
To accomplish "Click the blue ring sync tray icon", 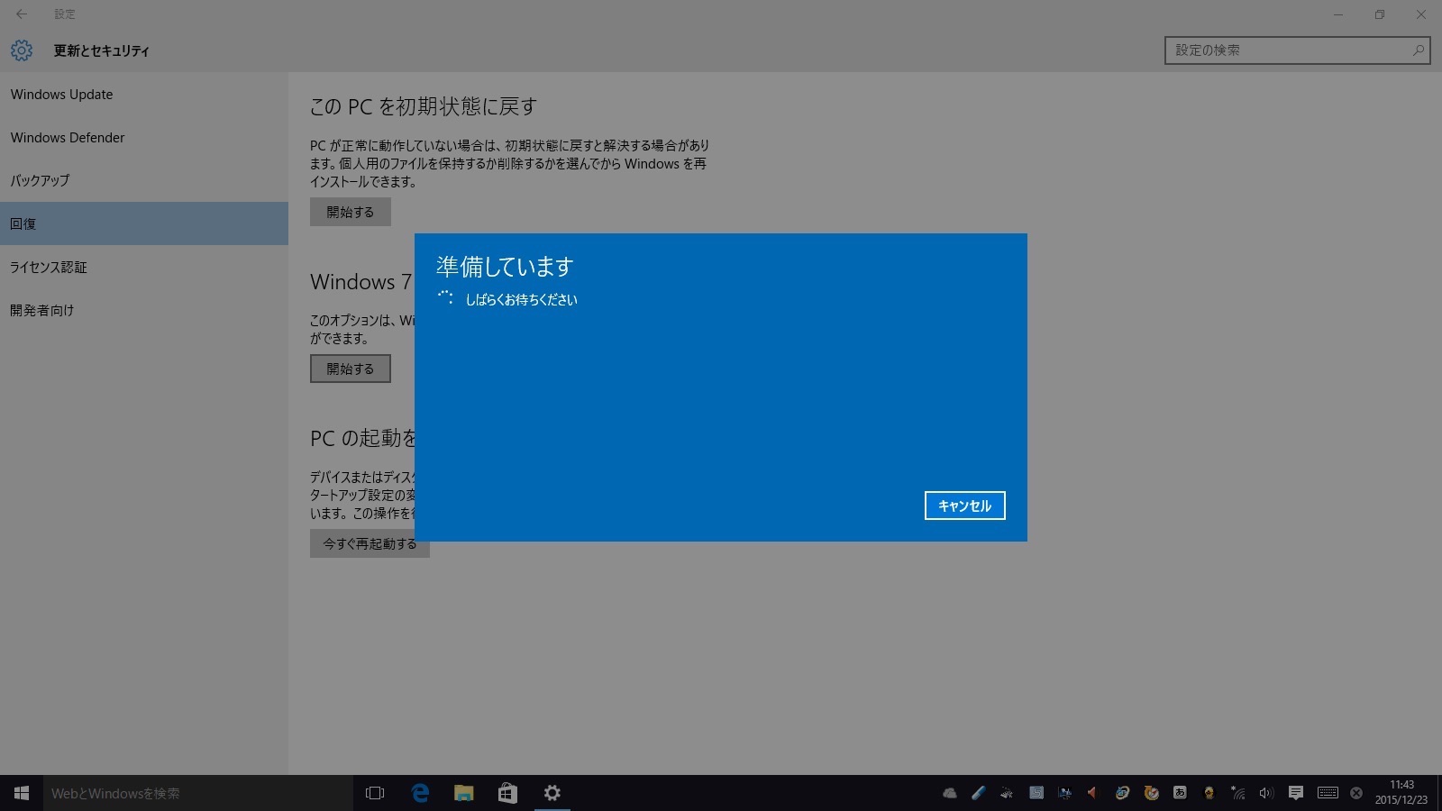I will 1122,793.
